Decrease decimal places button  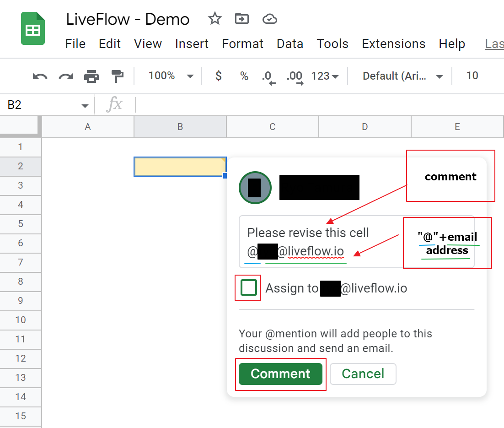(268, 77)
